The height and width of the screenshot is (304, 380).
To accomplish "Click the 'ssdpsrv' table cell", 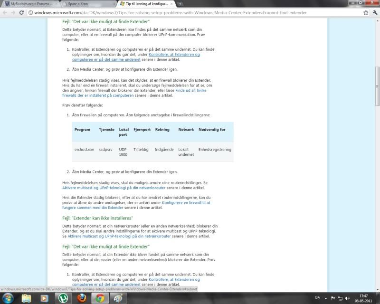I will tap(105, 150).
